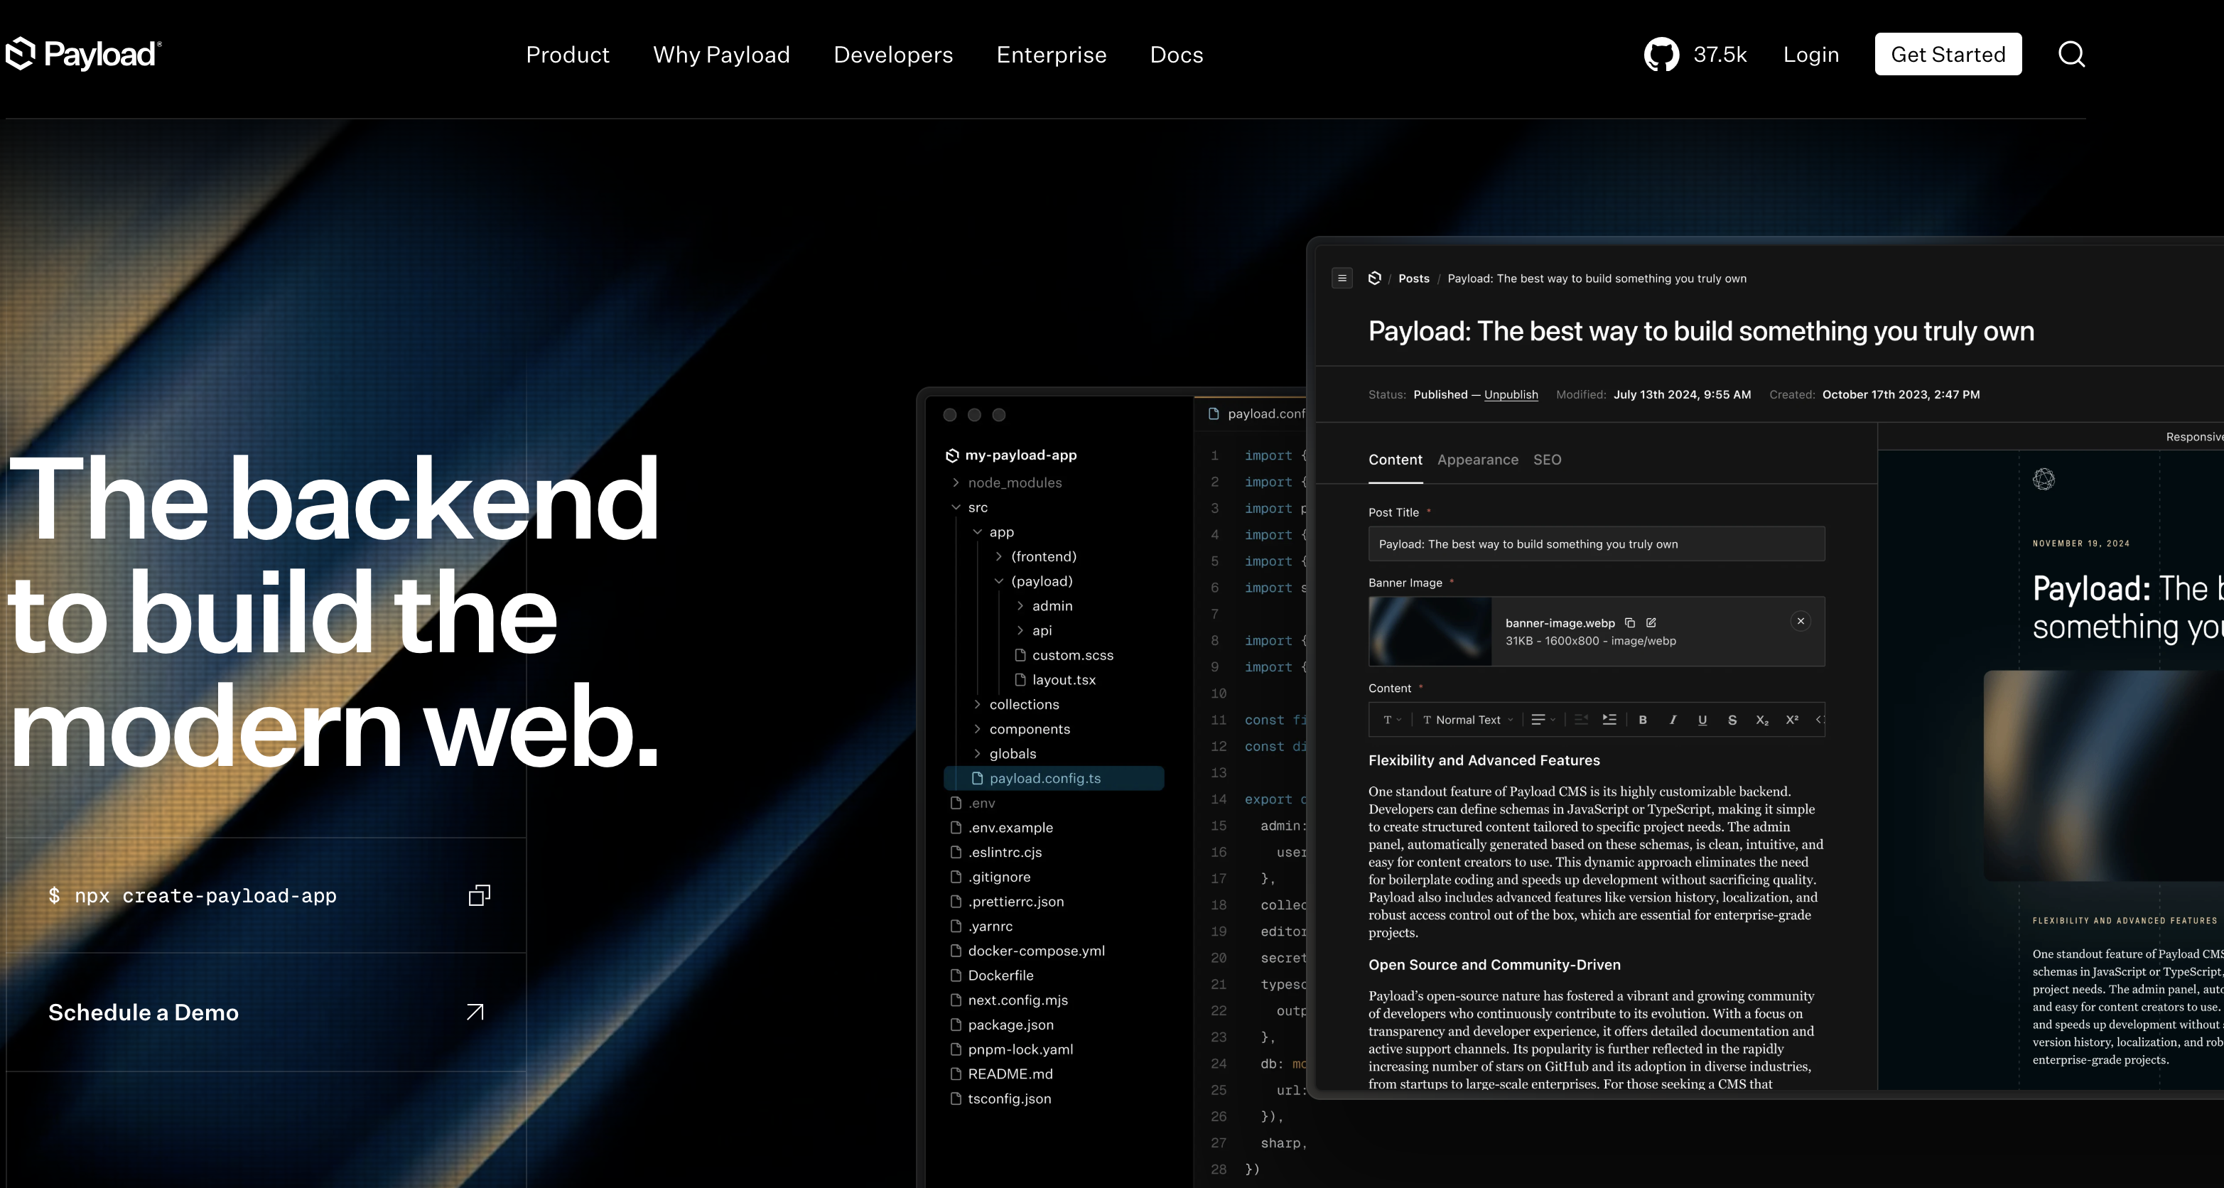Collapse the src folder
The image size is (2224, 1188).
956,507
